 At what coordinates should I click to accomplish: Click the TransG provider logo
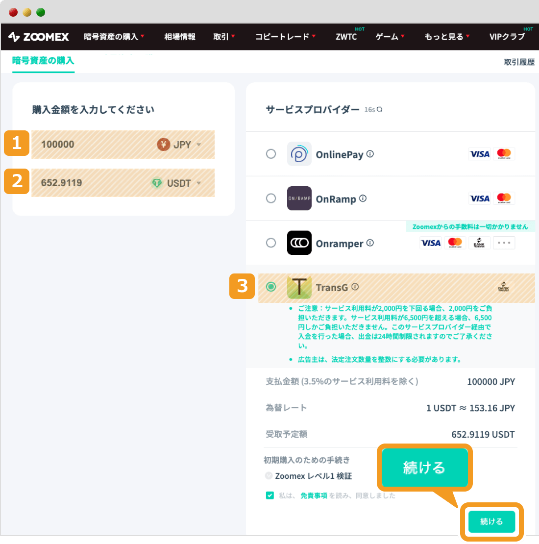tap(299, 287)
